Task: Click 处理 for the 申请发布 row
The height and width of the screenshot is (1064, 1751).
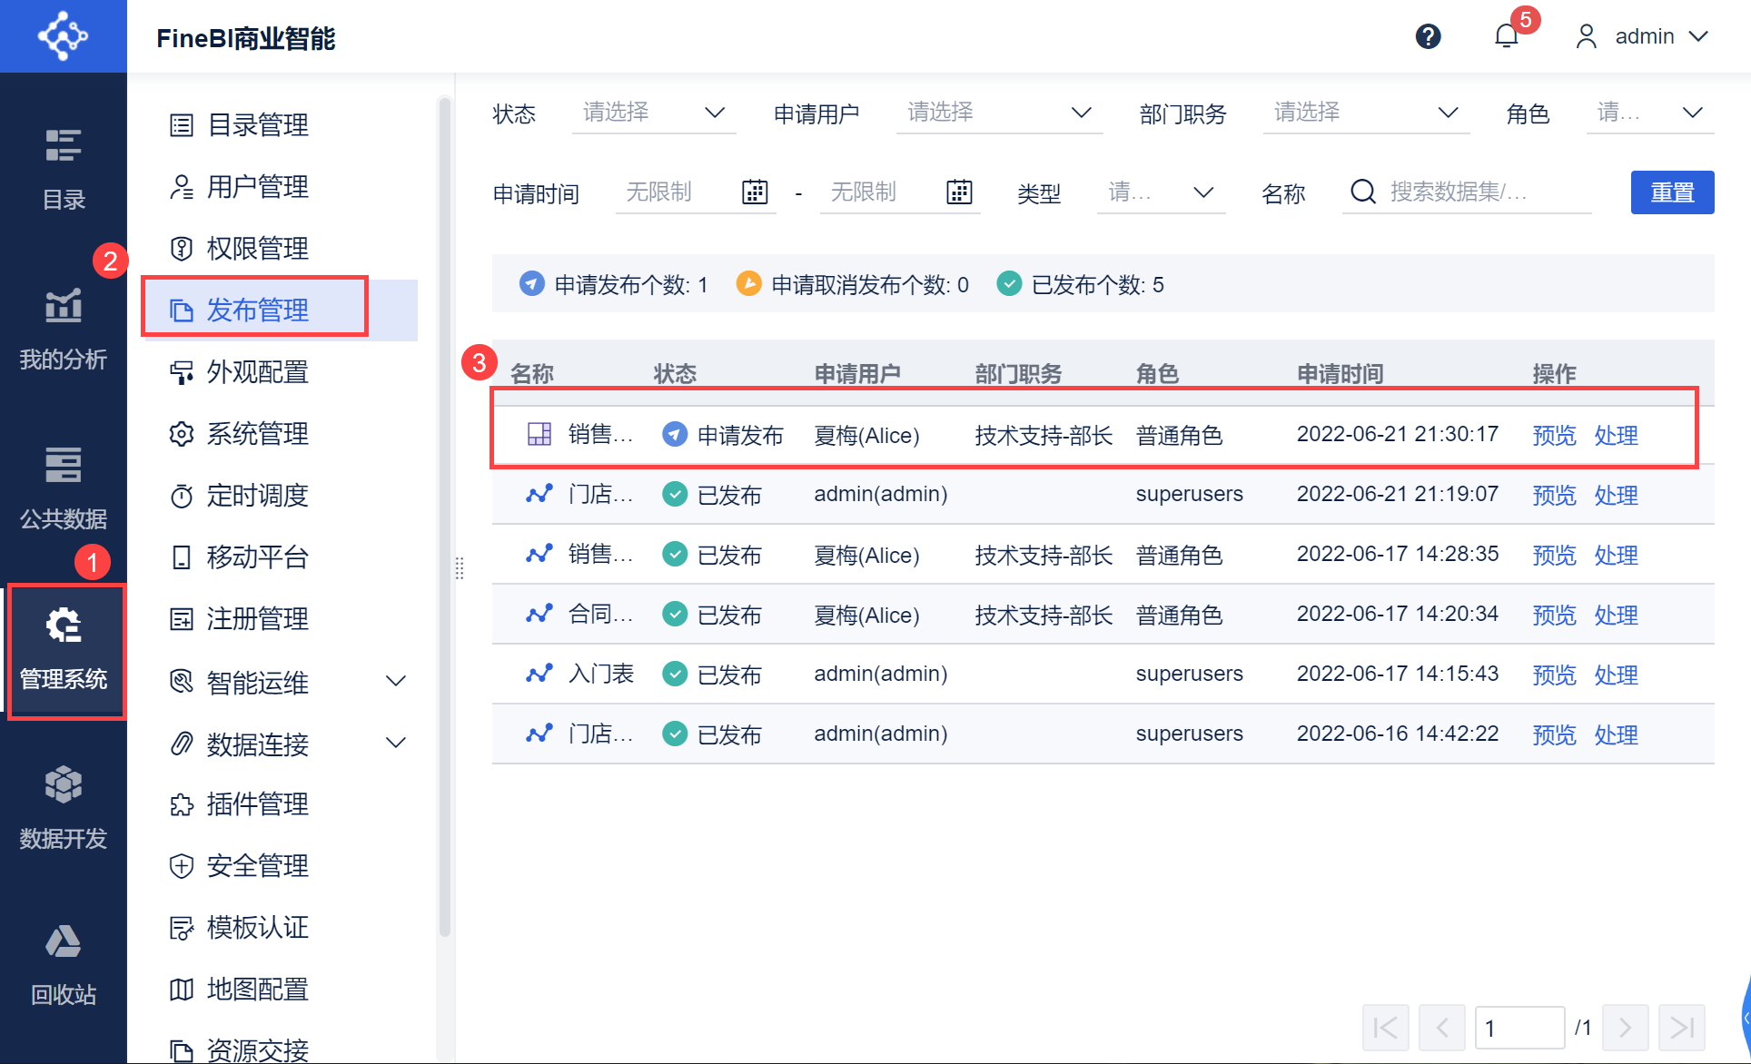Action: 1616,436
